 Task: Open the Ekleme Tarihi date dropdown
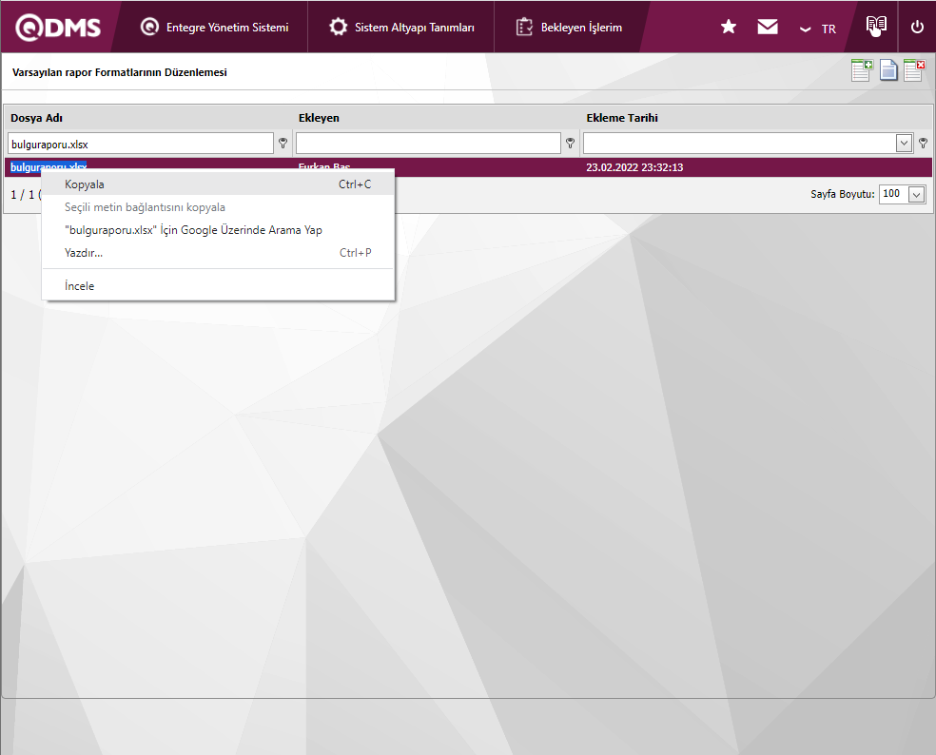click(x=904, y=144)
